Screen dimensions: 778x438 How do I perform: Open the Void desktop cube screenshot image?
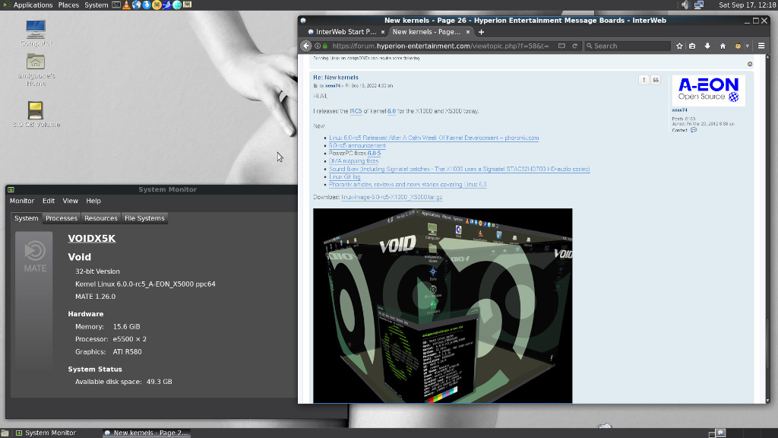coord(443,306)
